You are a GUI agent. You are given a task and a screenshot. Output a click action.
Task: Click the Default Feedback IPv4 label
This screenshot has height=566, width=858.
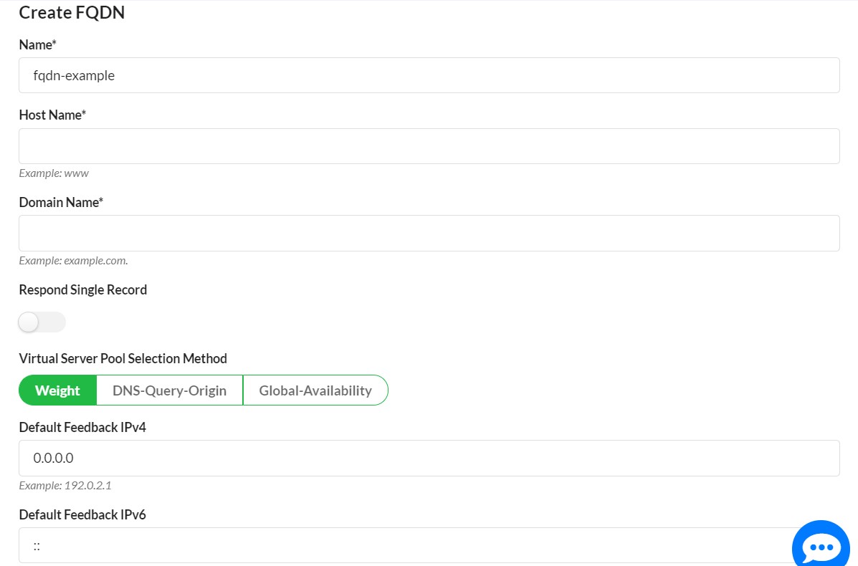pyautogui.click(x=82, y=427)
